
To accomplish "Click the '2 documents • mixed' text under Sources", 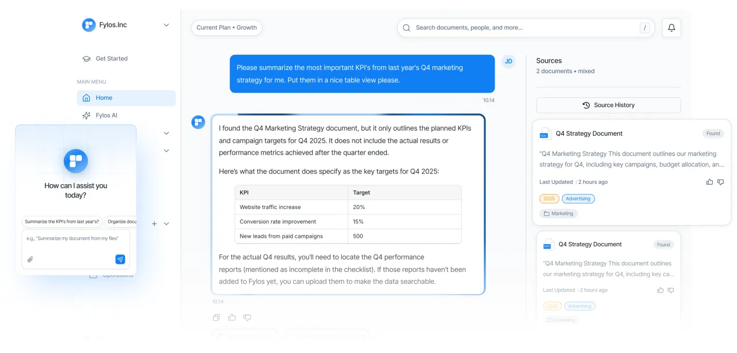I will [x=565, y=71].
